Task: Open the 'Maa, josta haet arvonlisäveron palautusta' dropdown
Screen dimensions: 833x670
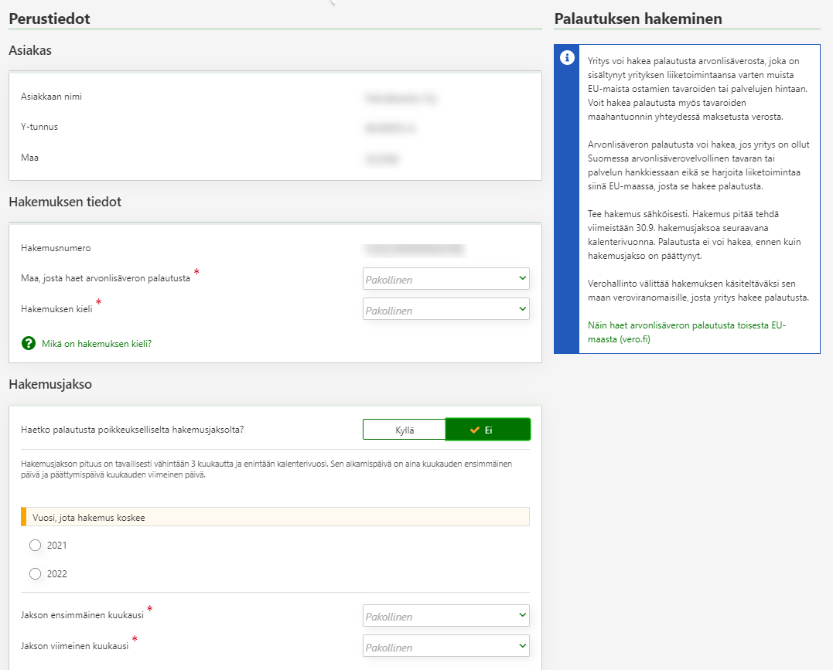Action: [446, 278]
